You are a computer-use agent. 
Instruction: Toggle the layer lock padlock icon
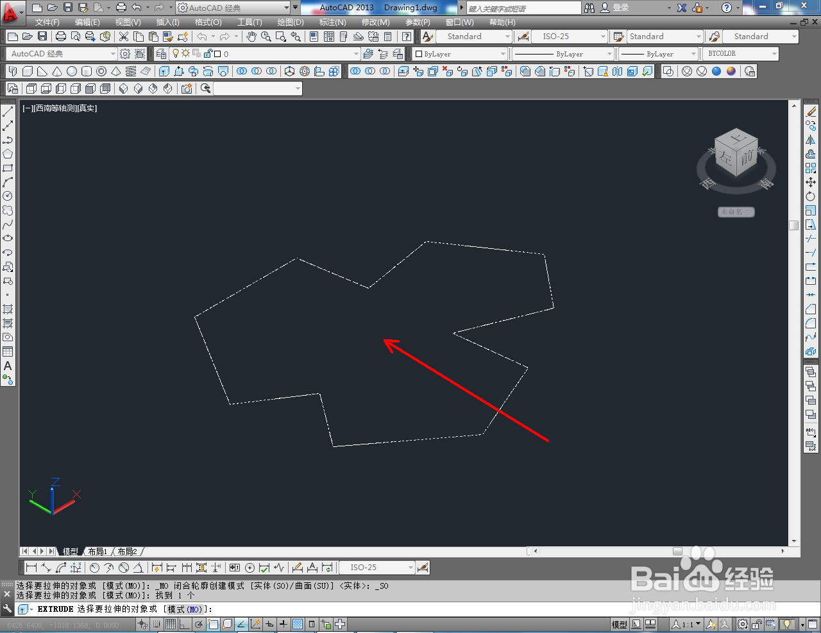coord(208,54)
